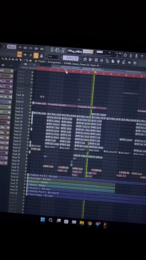Click the right-arrow icon beside the keyboard button
Image resolution: width=146 pixels, height=260 pixels.
25,55
